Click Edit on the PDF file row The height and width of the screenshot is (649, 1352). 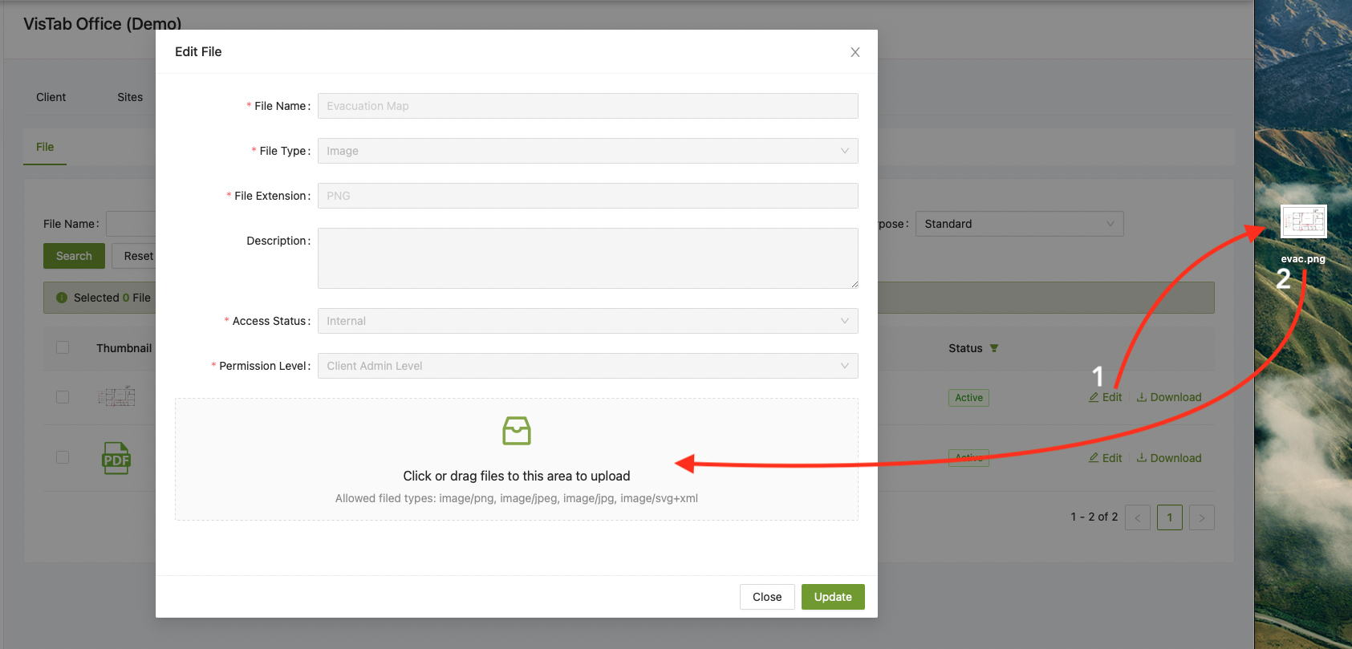1106,458
